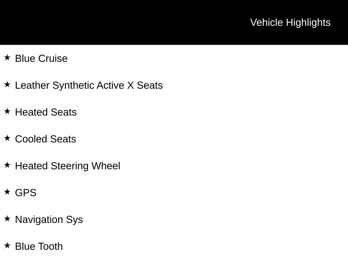This screenshot has width=348, height=261.
Task: Click the empty black header banner area
Action: point(119,22)
